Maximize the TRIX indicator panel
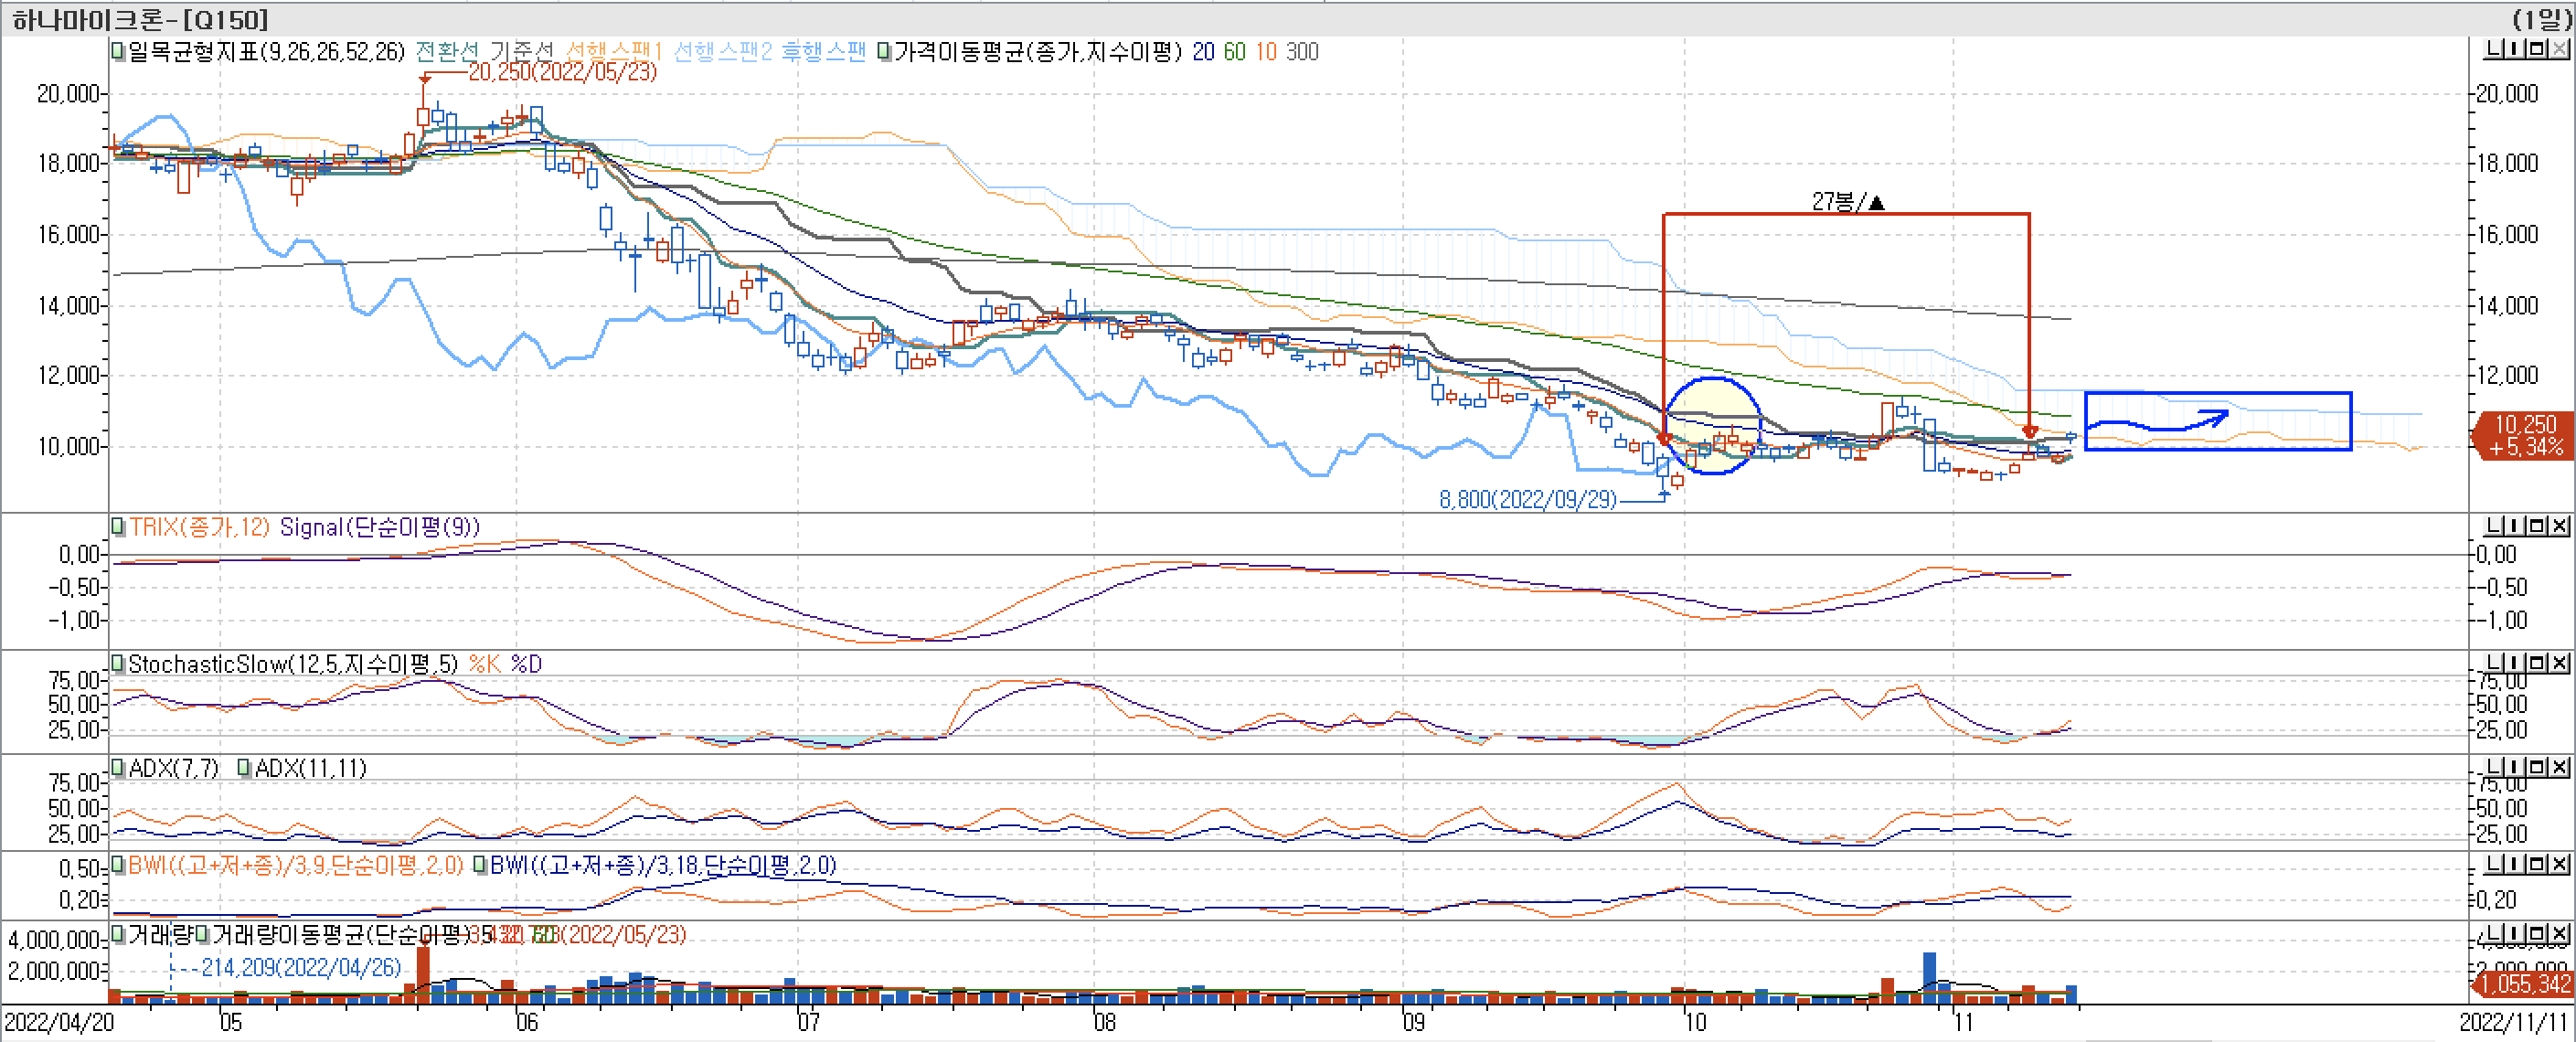2576x1042 pixels. (x=2537, y=525)
